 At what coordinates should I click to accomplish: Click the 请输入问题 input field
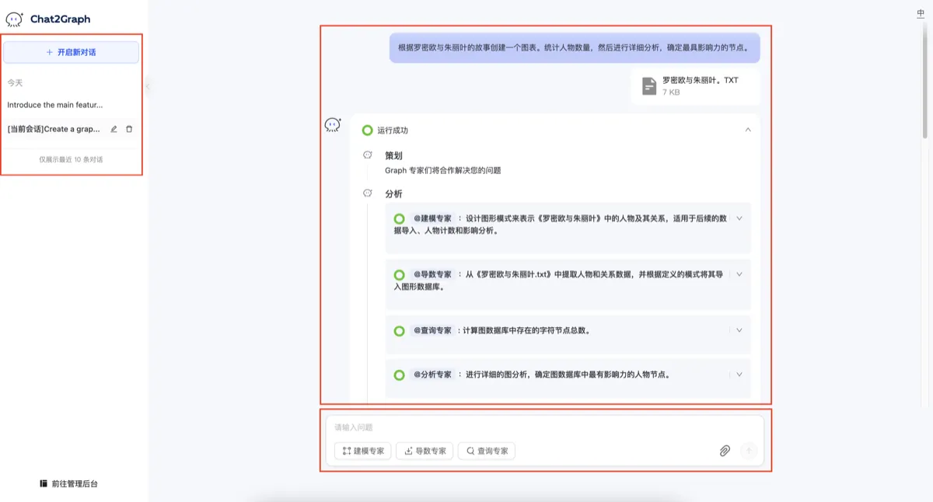click(x=544, y=427)
